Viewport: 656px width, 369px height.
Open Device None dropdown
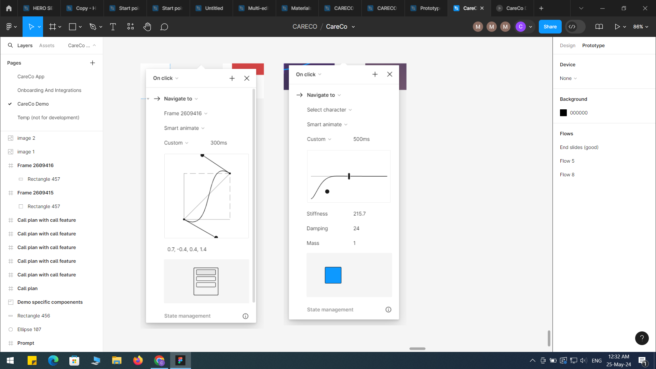pyautogui.click(x=568, y=78)
